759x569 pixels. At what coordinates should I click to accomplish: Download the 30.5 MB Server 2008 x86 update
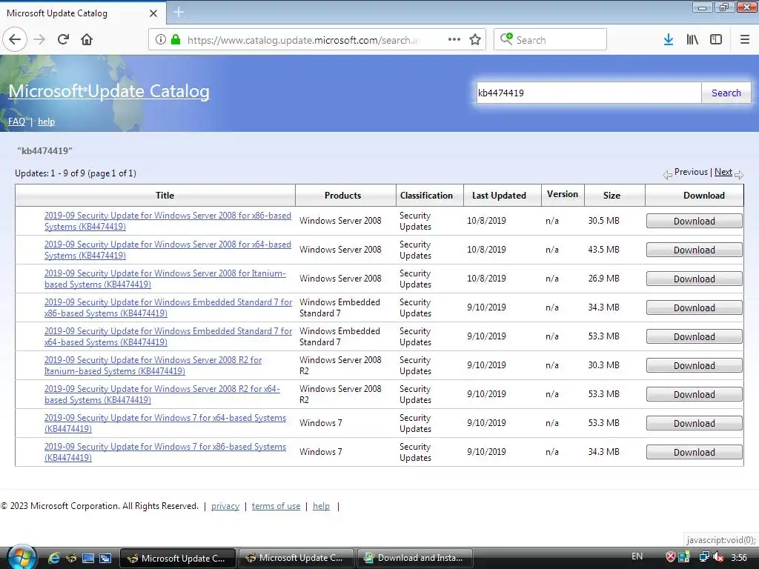(x=694, y=221)
